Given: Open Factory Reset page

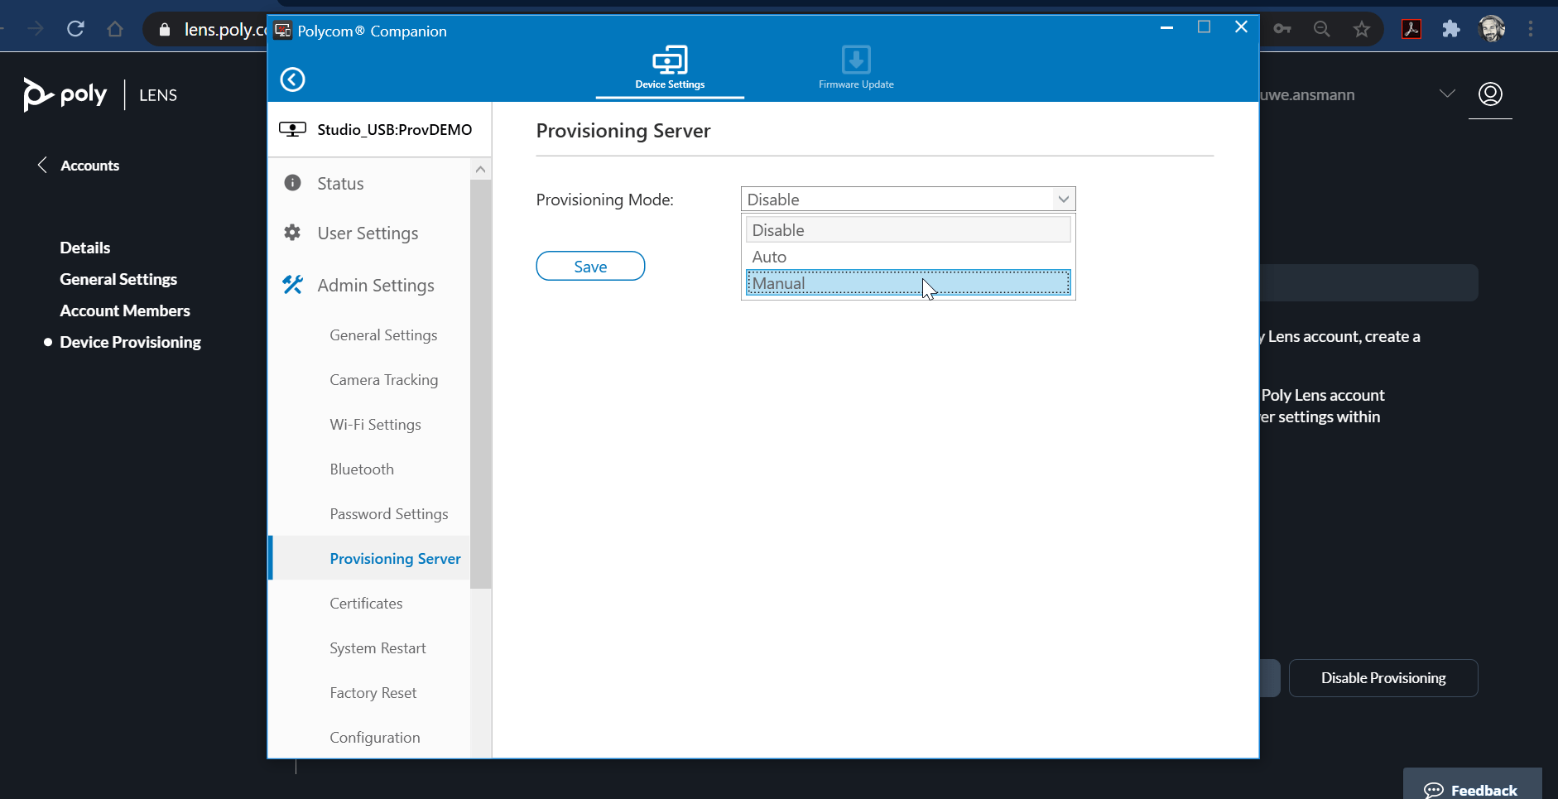Looking at the screenshot, I should (373, 693).
